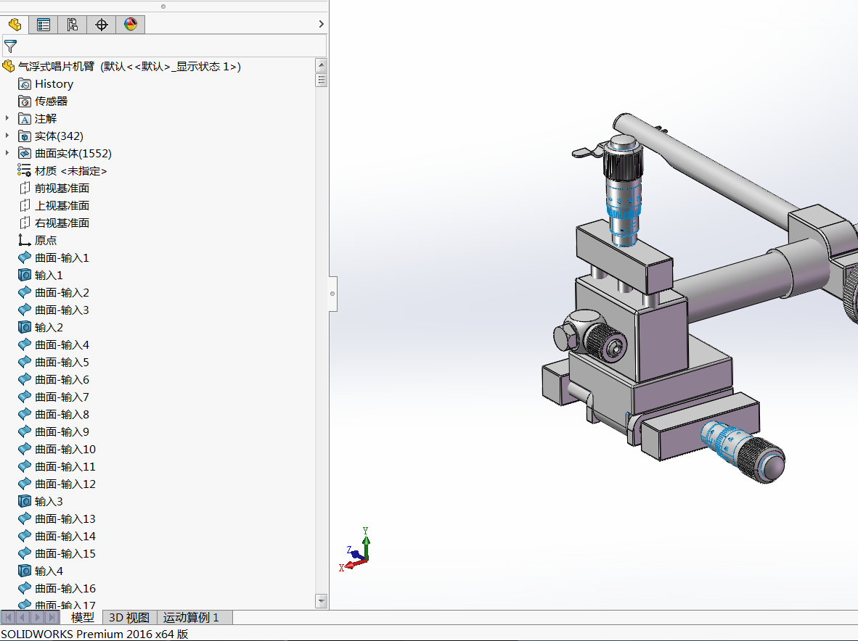Viewport: 858px width, 641px height.
Task: Select 曲面-输入9 in the tree
Action: point(62,431)
